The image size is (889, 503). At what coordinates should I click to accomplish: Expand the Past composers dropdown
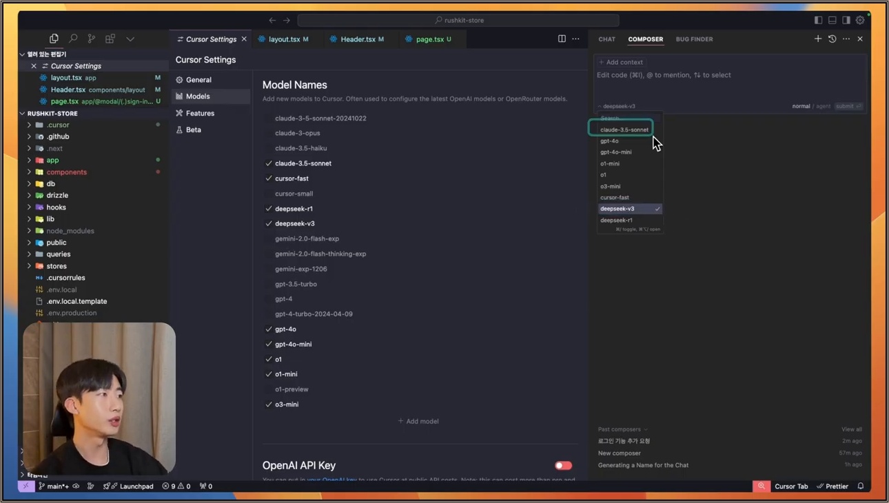click(x=623, y=429)
